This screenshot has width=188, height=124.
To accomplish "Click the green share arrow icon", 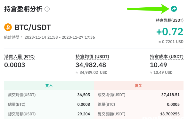I will [174, 9].
